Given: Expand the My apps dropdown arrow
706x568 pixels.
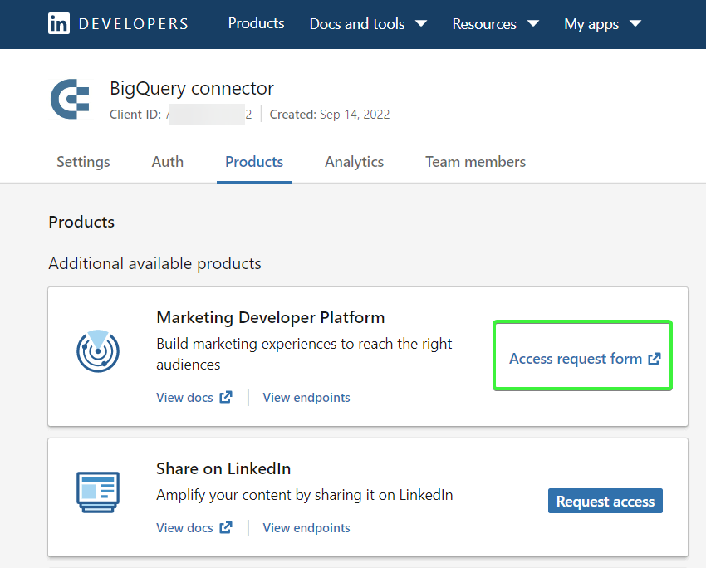Looking at the screenshot, I should [x=635, y=23].
